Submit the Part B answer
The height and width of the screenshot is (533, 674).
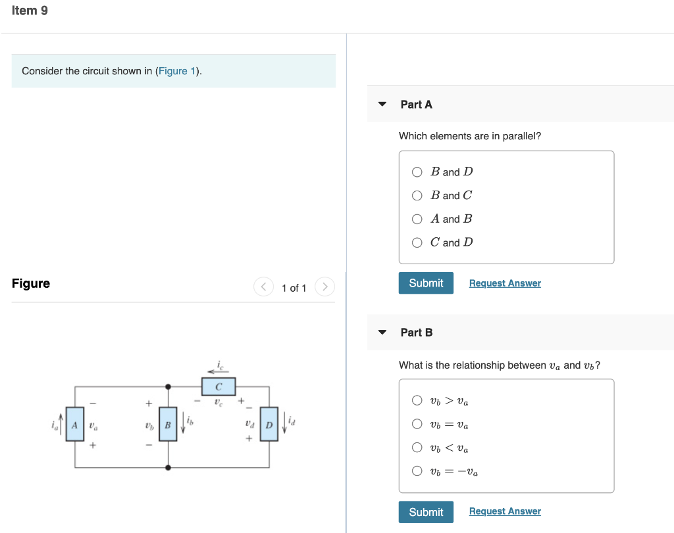(x=425, y=511)
